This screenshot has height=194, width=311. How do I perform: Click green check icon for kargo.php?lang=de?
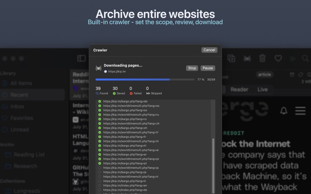(100, 101)
